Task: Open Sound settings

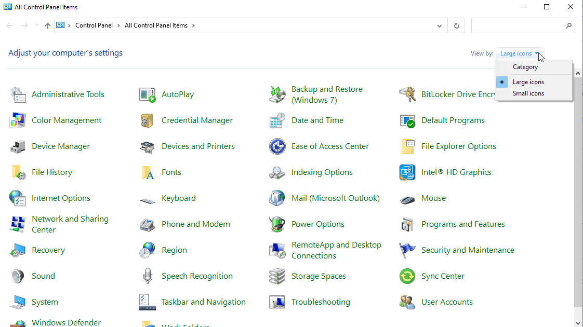Action: pyautogui.click(x=43, y=276)
